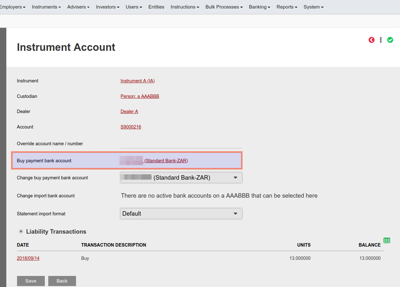Image resolution: width=400 pixels, height=287 pixels.
Task: Click the red back arrow icon
Action: 372,40
